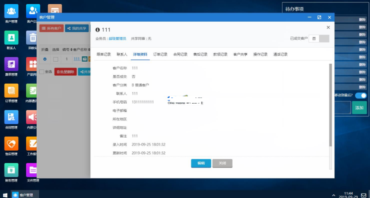Open the 合同记录 tab
Screen dimensions: 370x198
tap(180, 54)
